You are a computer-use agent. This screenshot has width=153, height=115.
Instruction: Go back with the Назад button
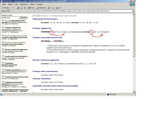pos(6,8)
